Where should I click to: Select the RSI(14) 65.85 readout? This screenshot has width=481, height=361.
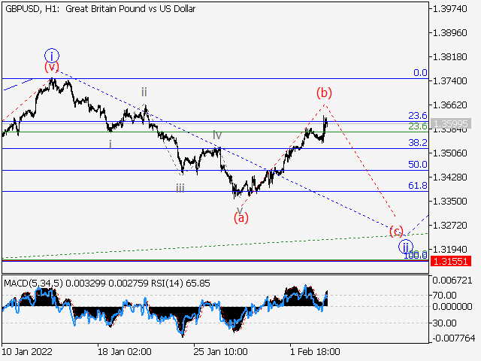tap(180, 283)
